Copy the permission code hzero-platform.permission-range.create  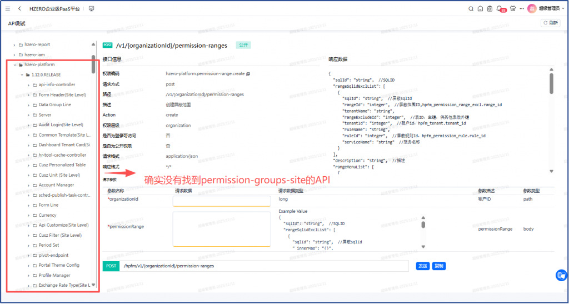point(248,73)
